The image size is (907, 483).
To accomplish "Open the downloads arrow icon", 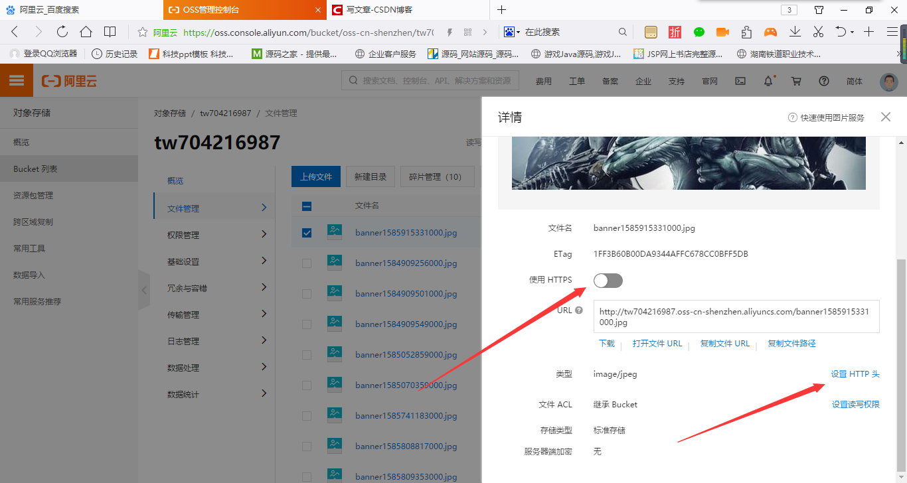I will pyautogui.click(x=795, y=32).
